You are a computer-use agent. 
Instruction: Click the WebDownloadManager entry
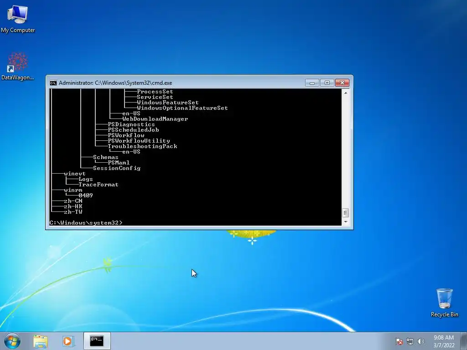(155, 119)
